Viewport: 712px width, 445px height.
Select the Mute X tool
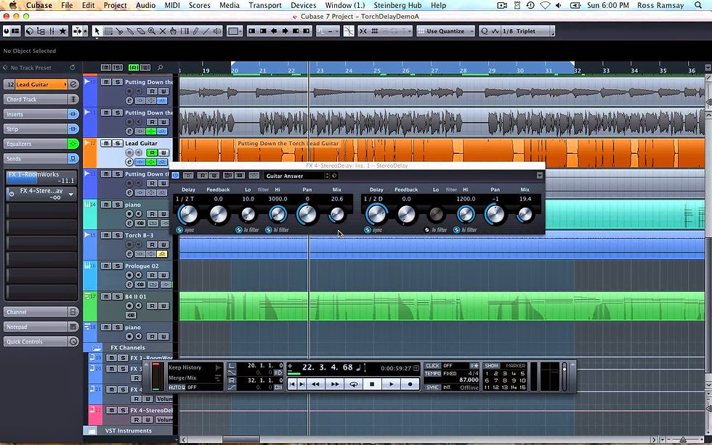coord(163,30)
